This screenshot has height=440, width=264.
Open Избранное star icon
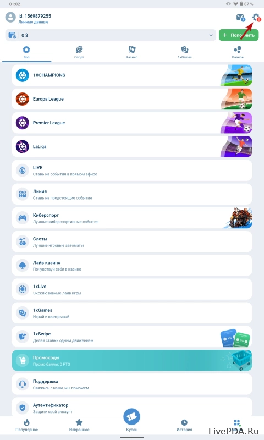[79, 422]
